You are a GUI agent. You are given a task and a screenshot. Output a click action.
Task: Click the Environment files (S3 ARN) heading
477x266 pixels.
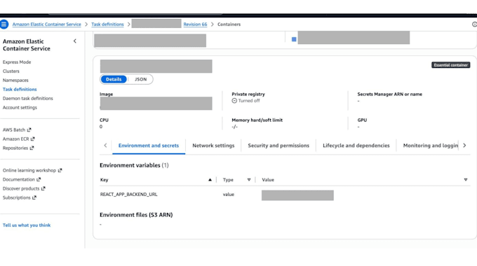click(136, 215)
